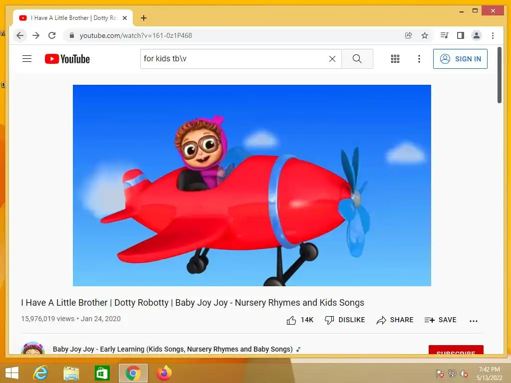Go forward with the browser forward arrow
The width and height of the screenshot is (511, 383).
[x=36, y=35]
